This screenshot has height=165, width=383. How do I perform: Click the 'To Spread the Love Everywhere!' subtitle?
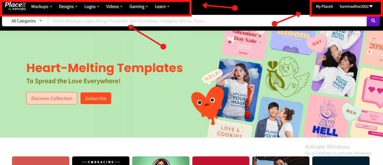point(74,81)
